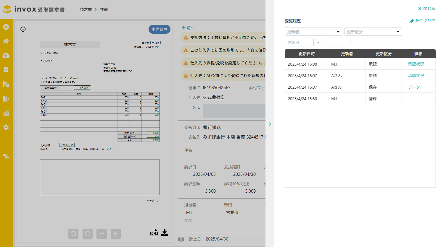Click the 更新者 column header

point(347,54)
